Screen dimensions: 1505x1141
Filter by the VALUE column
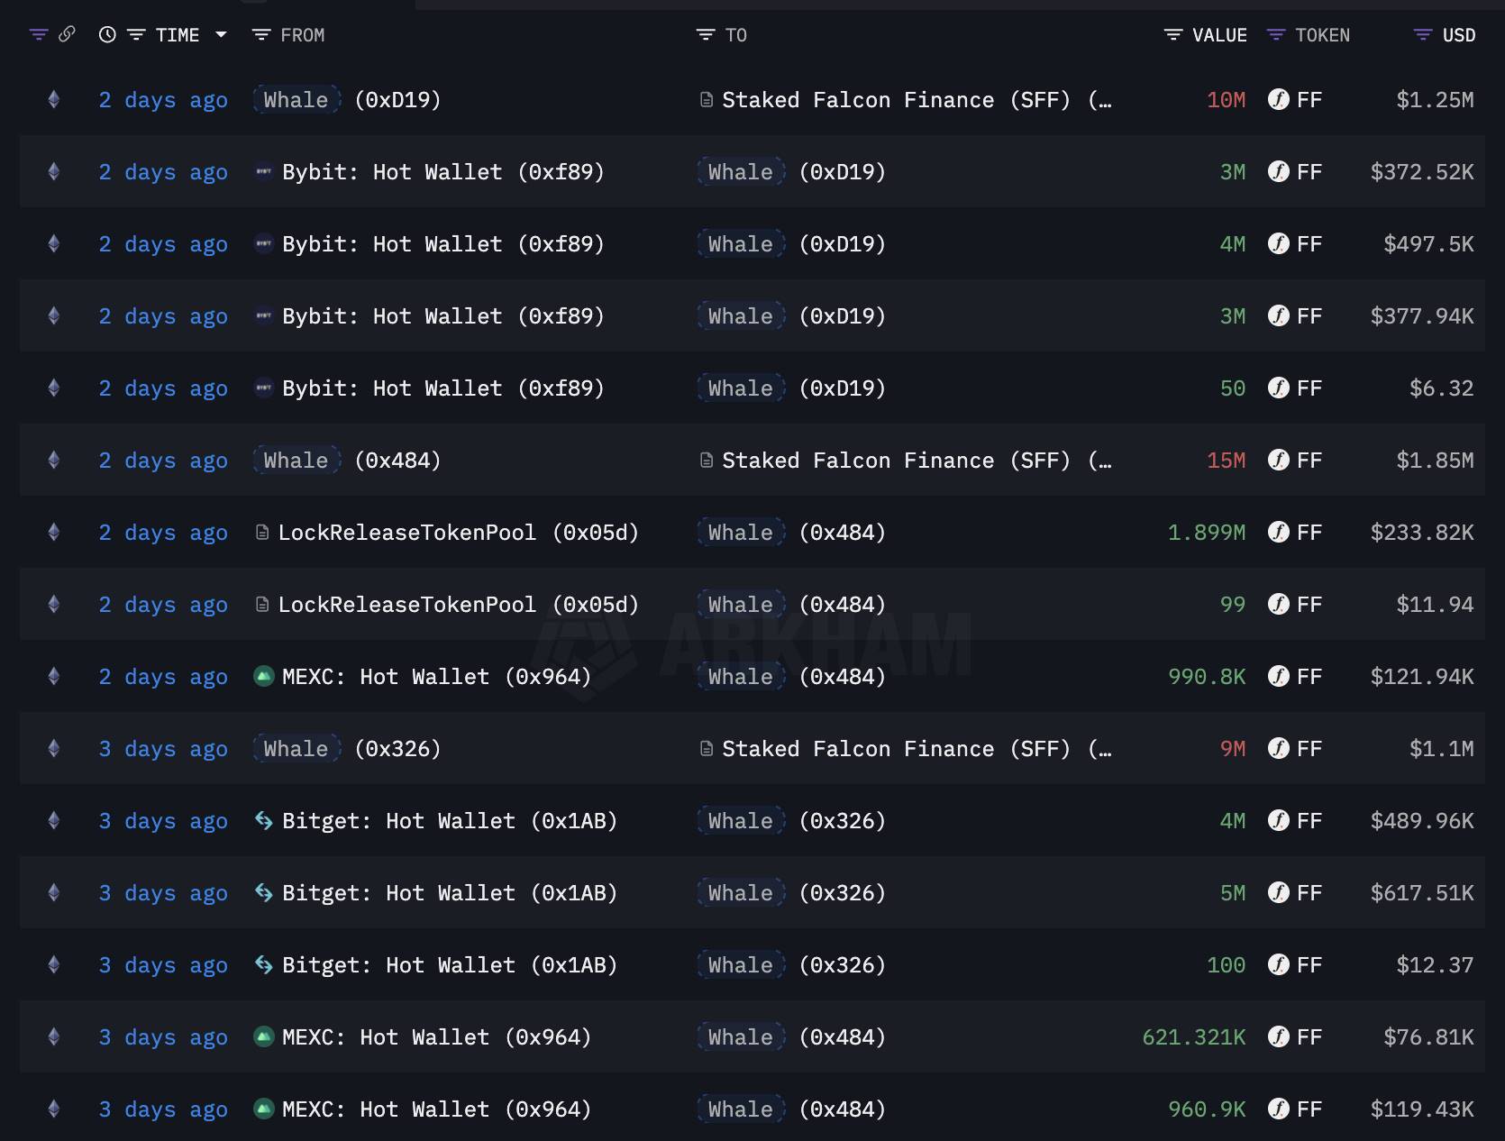point(1172,35)
